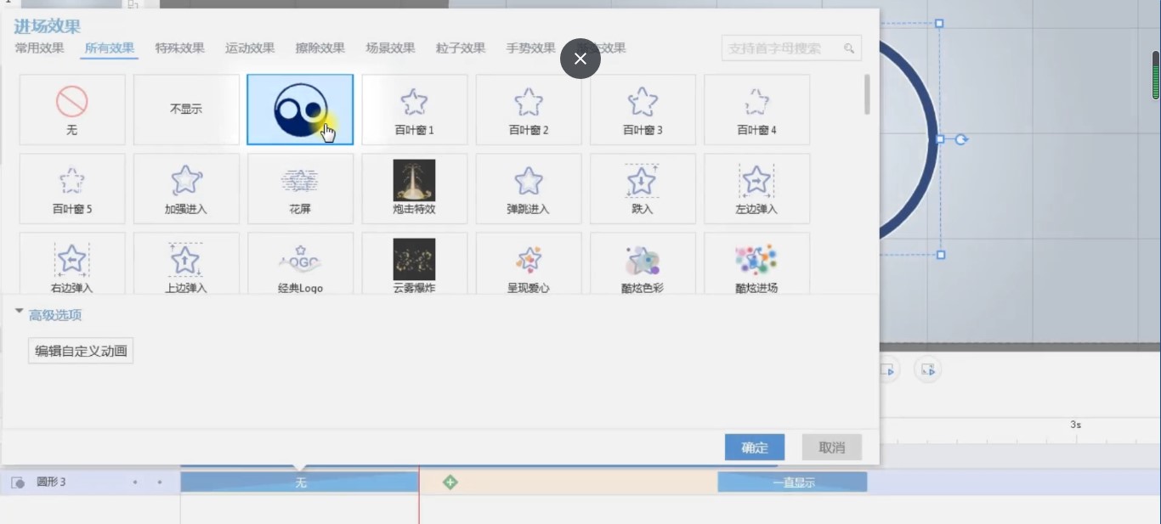Pick the 加强进入 effect
The width and height of the screenshot is (1161, 524).
coord(186,188)
